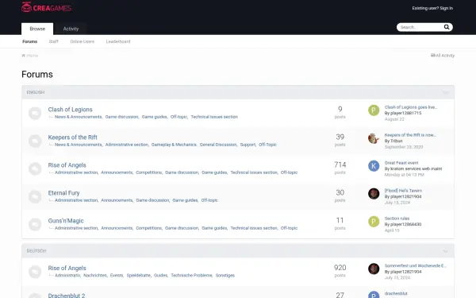Open the All Activity link
Viewport: 476px width, 298px height.
coord(443,56)
